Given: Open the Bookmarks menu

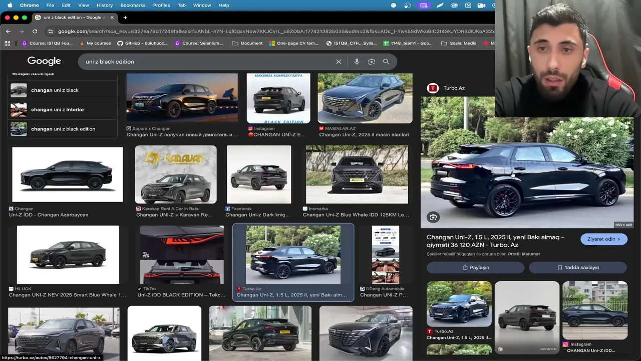Looking at the screenshot, I should tap(133, 5).
